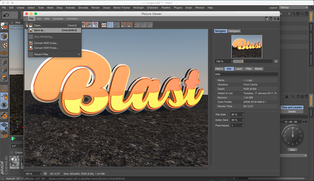Click the search magnifier in Objects manager
This screenshot has width=314, height=181.
(293, 14)
